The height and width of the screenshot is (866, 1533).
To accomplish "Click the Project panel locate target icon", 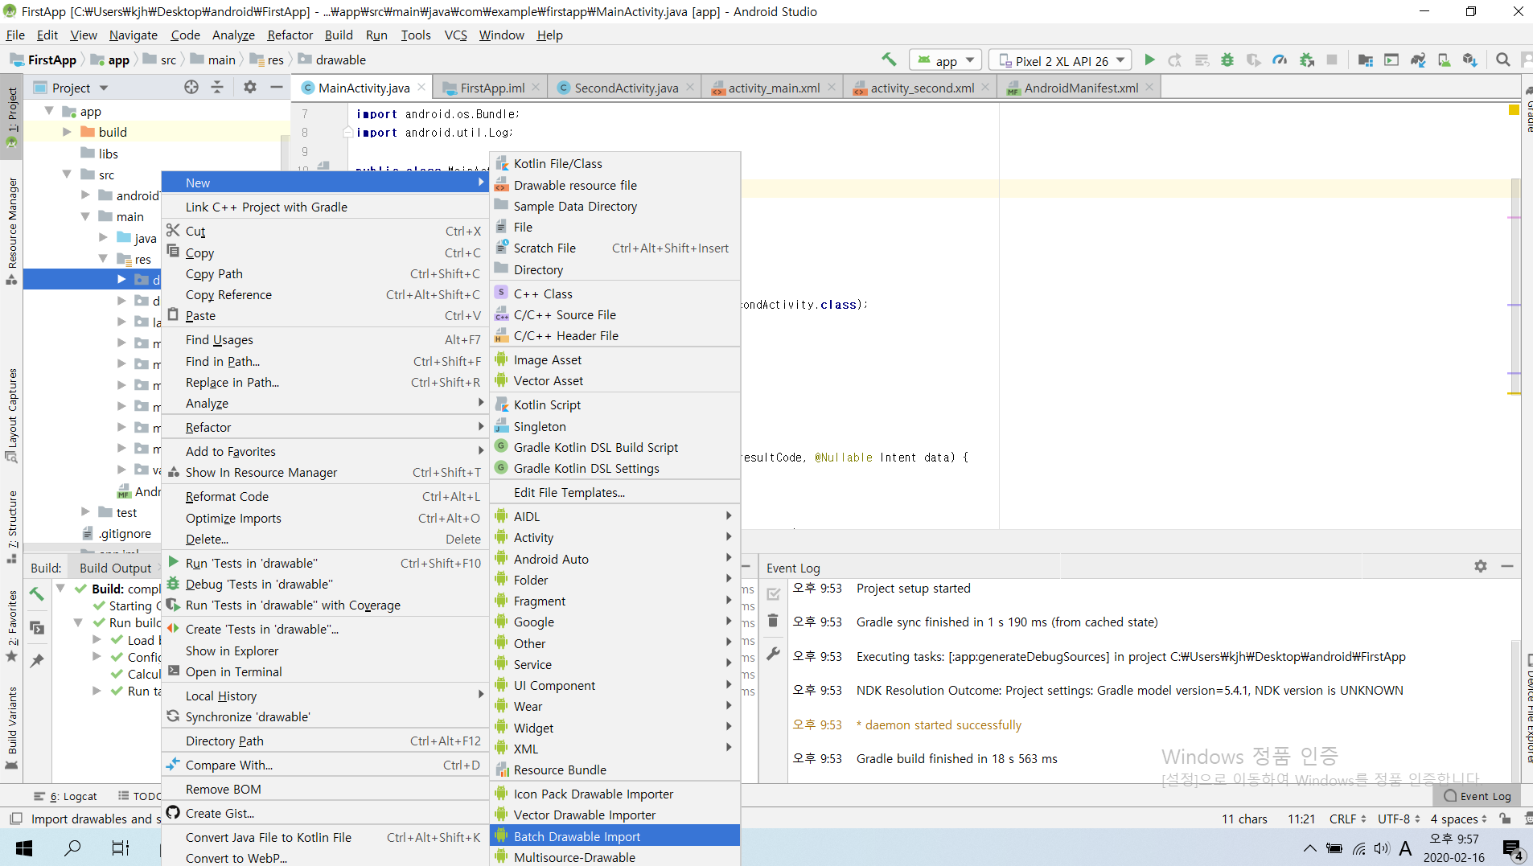I will [x=191, y=87].
